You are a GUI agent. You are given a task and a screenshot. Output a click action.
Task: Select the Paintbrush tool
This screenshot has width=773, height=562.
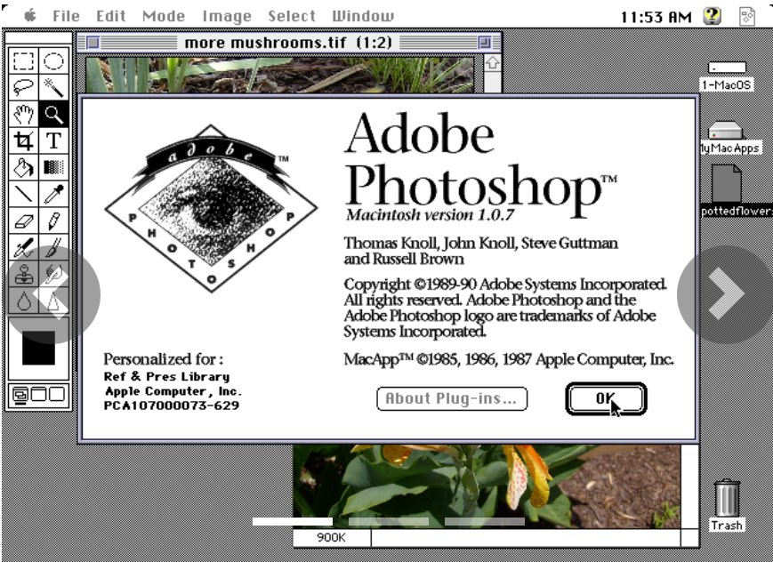[x=53, y=247]
